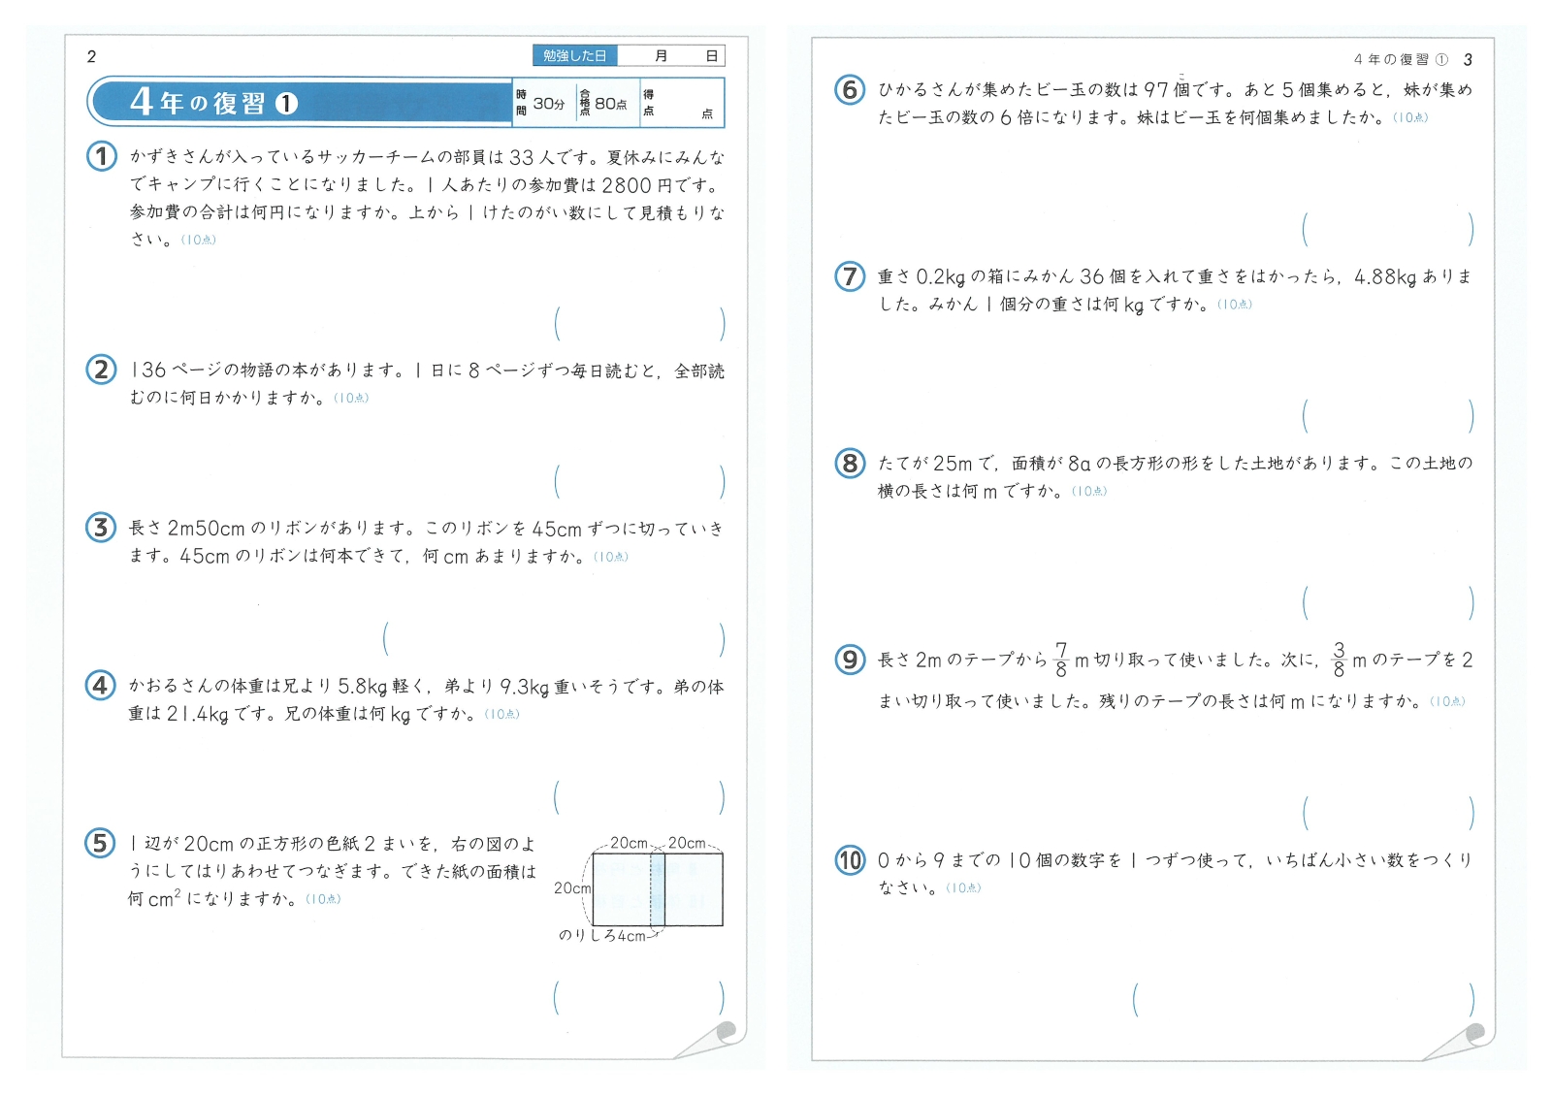Screen dimensions: 1552x1096
Task: Click the (10点) mark of question 10
Action: [x=963, y=887]
